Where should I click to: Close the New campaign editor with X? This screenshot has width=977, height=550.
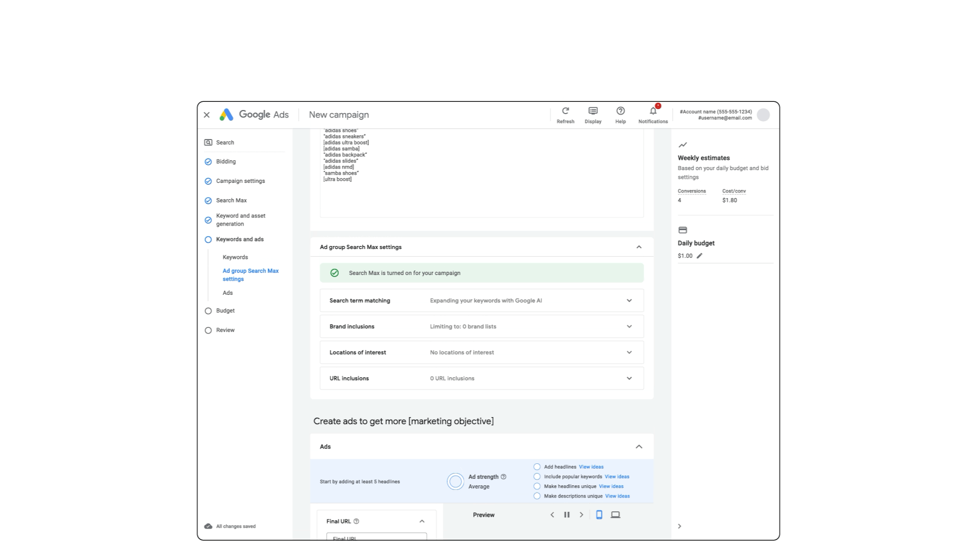(207, 115)
